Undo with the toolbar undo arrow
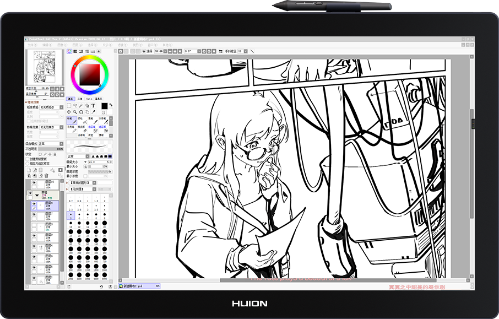Image resolution: width=499 pixels, height=319 pixels. [120, 51]
